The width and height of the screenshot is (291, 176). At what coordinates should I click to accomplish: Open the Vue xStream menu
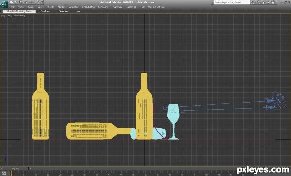pos(156,7)
